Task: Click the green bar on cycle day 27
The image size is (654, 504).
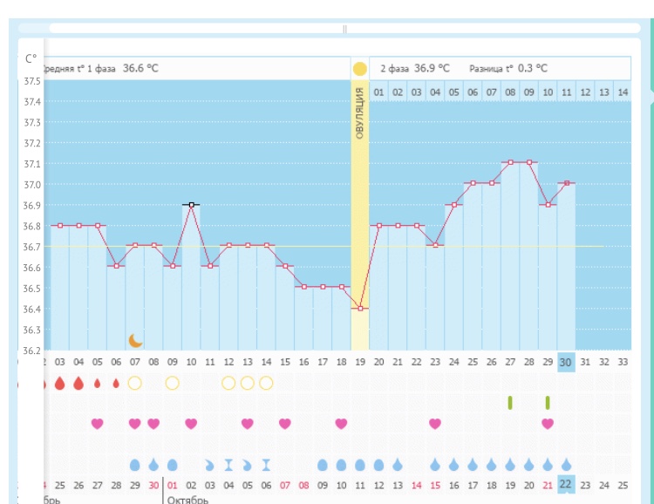Action: [510, 402]
